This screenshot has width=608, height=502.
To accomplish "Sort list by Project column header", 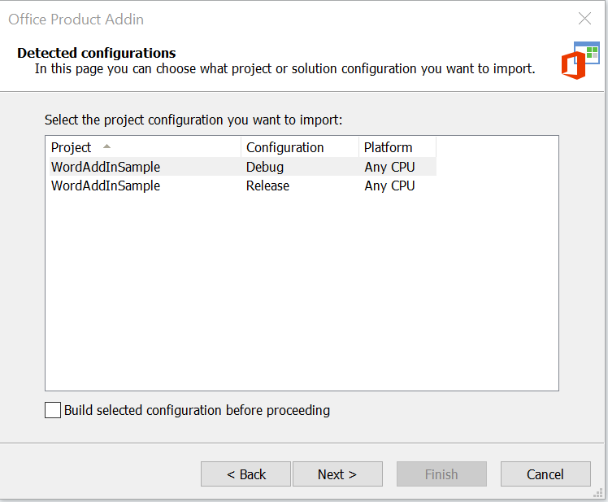I will [145, 147].
